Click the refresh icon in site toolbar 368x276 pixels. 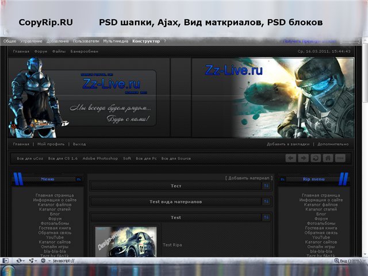(316, 158)
